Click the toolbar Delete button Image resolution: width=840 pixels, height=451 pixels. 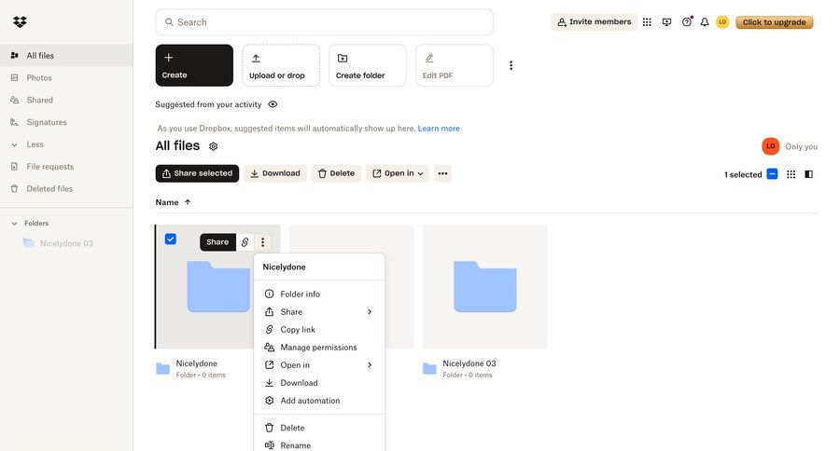tap(336, 173)
